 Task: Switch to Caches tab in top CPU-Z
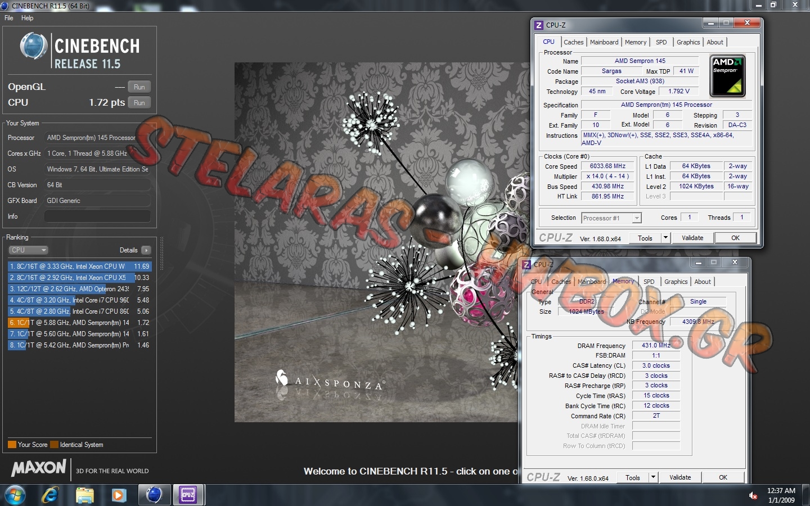(574, 42)
